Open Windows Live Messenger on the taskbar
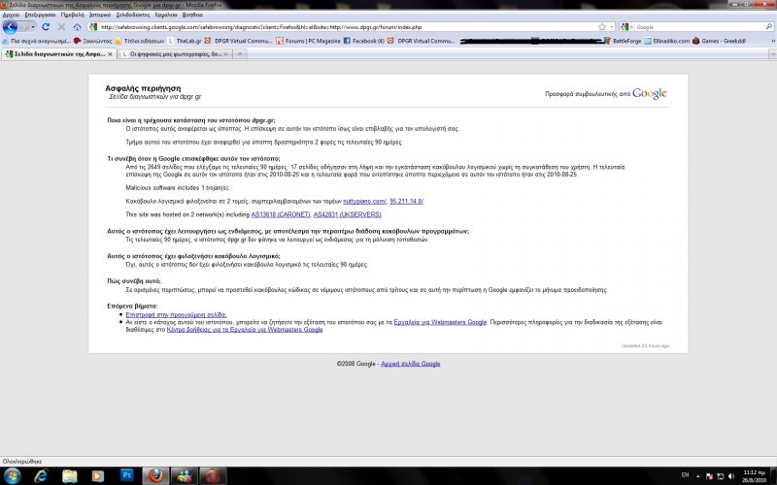 point(185,476)
